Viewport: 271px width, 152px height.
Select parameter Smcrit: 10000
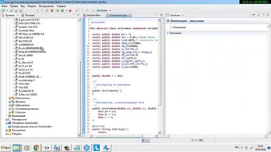tap(25, 55)
